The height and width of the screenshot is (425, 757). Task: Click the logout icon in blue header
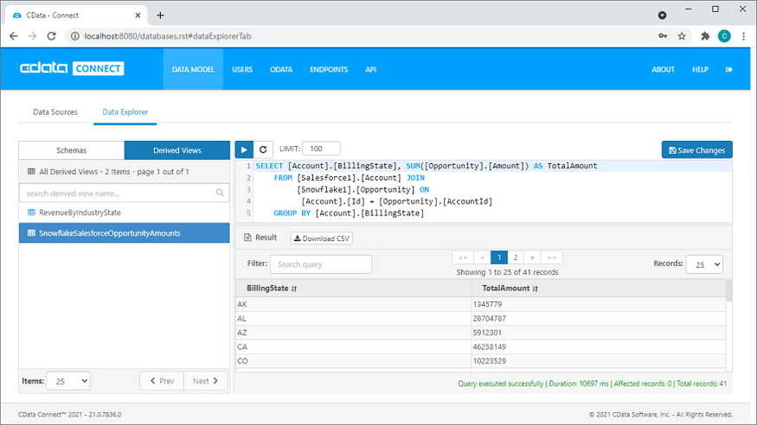[x=729, y=69]
